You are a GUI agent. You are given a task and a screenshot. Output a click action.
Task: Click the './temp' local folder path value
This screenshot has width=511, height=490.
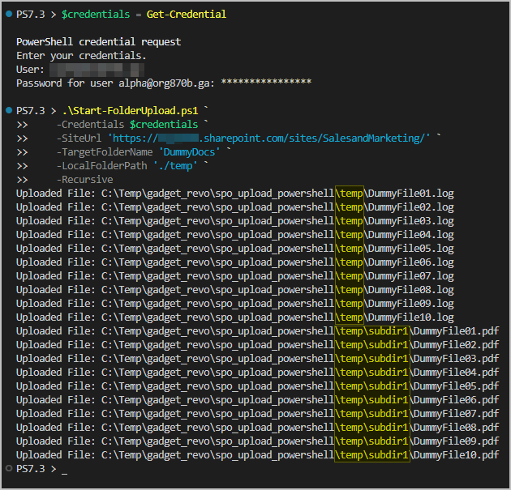176,166
